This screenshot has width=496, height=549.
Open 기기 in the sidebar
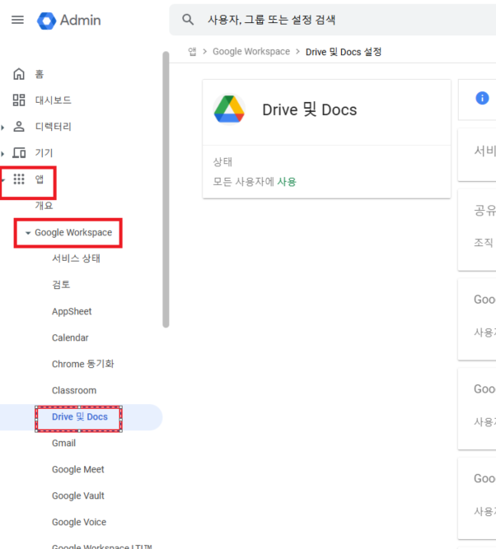[x=44, y=152]
